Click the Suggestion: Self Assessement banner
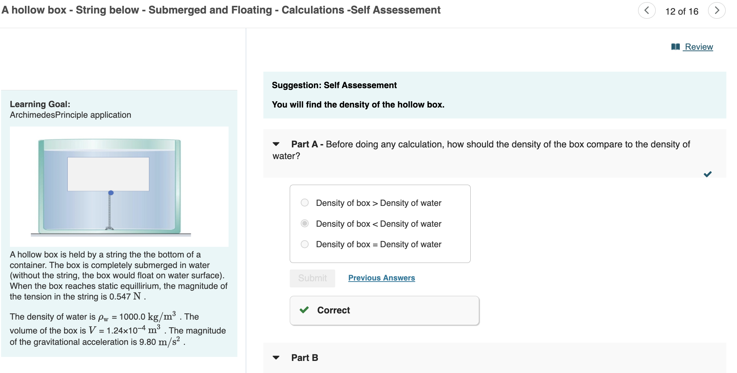 coord(334,85)
